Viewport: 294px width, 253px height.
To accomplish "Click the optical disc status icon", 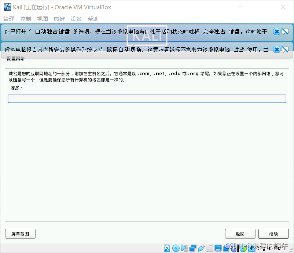I will coord(176,248).
